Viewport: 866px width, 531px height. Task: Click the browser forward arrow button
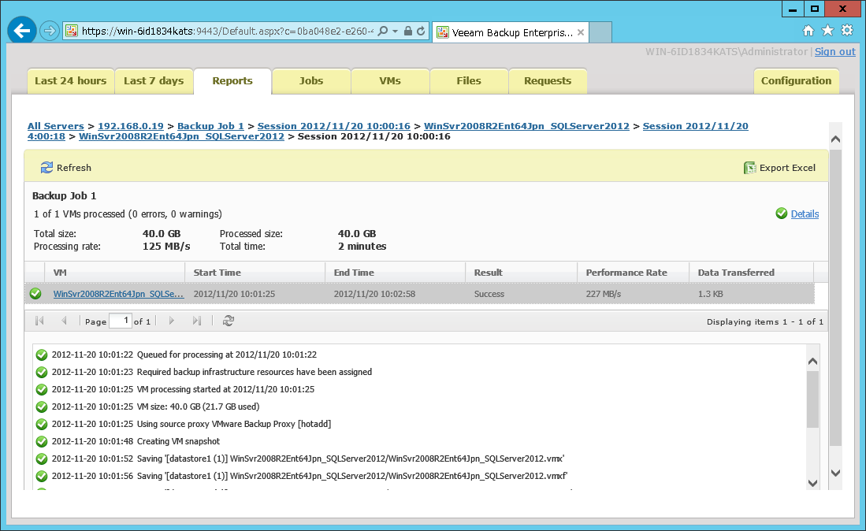[50, 31]
